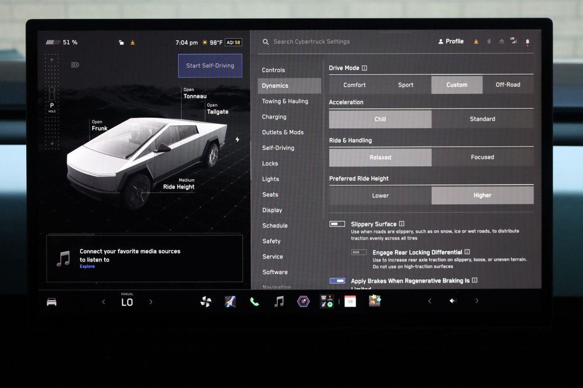
Task: Lower volume with left chevron
Action: click(430, 300)
